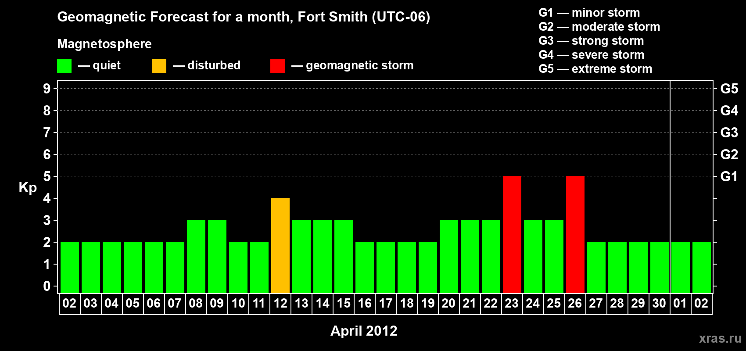
Task: Click the green bar above date 30
Action: coord(660,268)
